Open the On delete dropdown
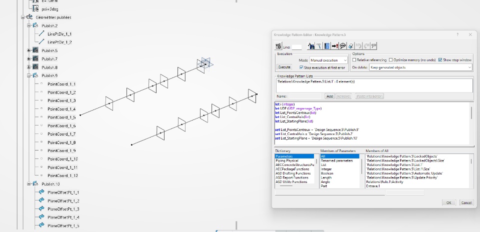The width and height of the screenshot is (480, 232). (x=420, y=67)
